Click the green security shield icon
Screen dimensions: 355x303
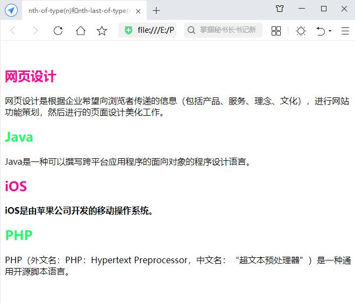(129, 30)
